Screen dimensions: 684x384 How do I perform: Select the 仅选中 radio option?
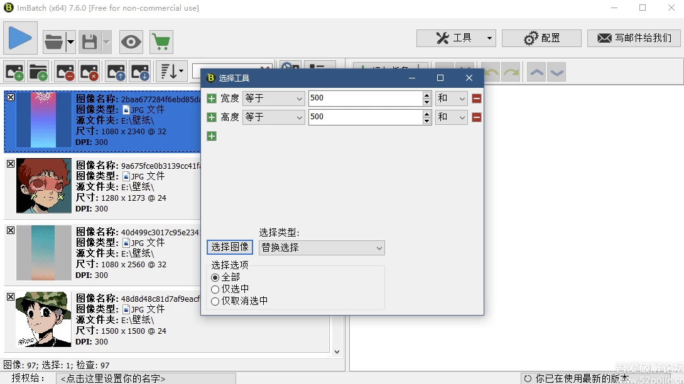[215, 289]
